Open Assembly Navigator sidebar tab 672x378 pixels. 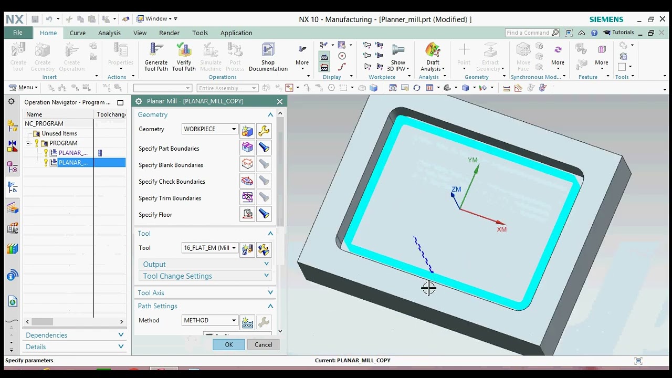pos(12,126)
